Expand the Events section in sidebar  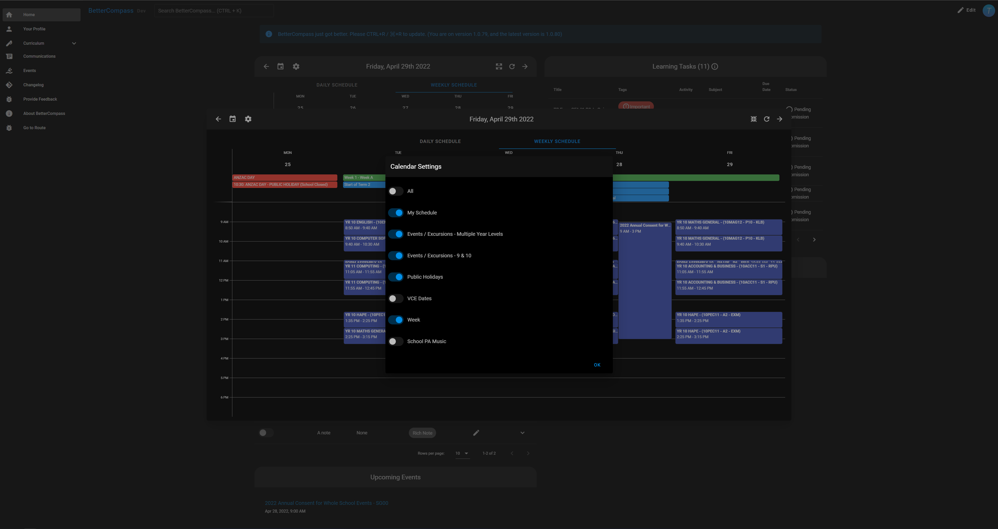[x=29, y=71]
